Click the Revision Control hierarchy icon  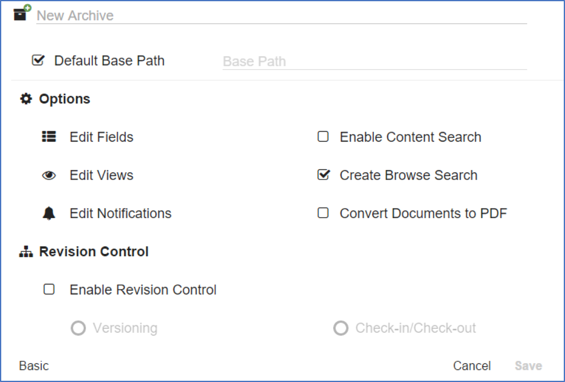click(26, 252)
